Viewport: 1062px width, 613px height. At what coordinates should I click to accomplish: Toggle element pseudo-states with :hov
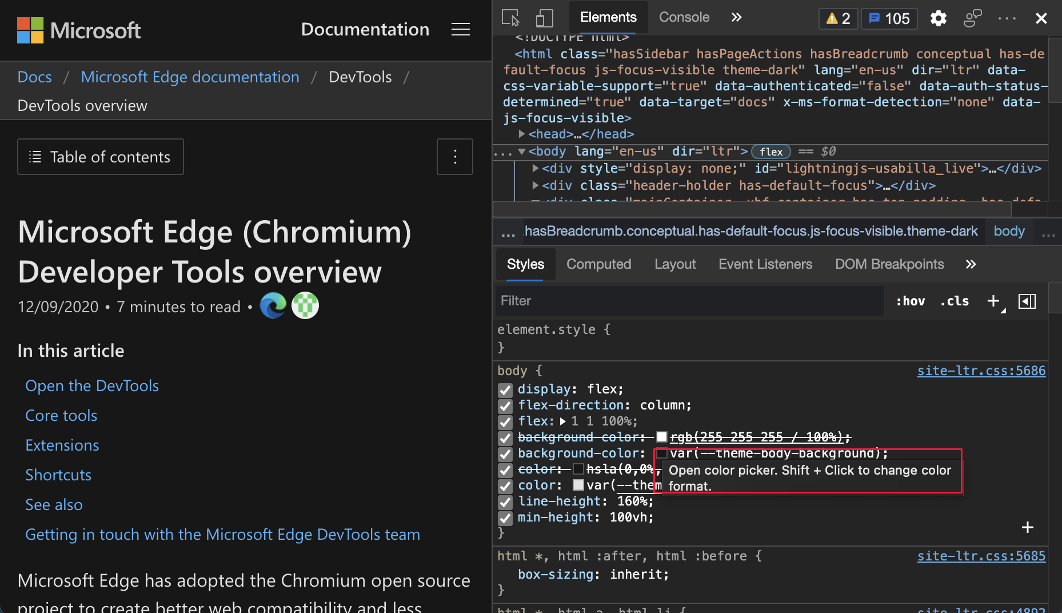coord(910,301)
